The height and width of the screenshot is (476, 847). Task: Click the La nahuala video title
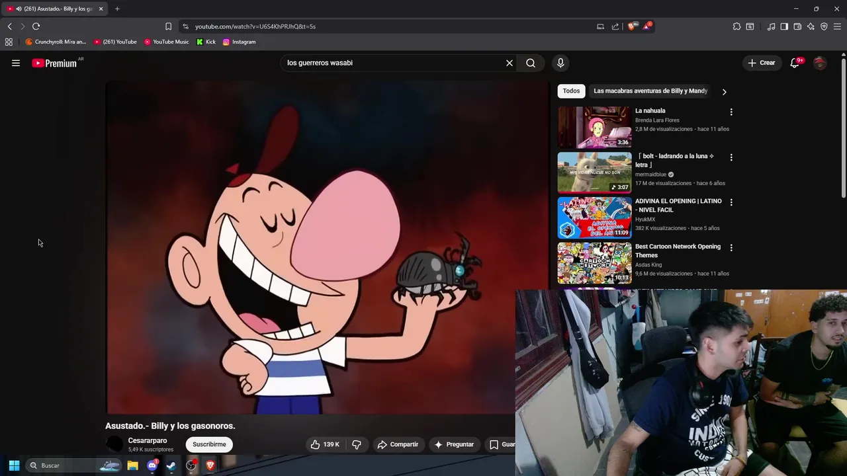point(650,111)
